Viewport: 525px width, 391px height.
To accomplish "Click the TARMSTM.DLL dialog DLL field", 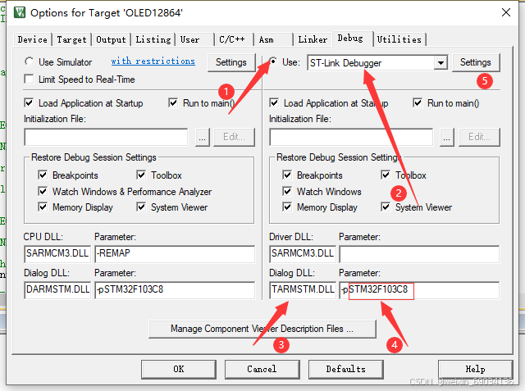I will 303,289.
